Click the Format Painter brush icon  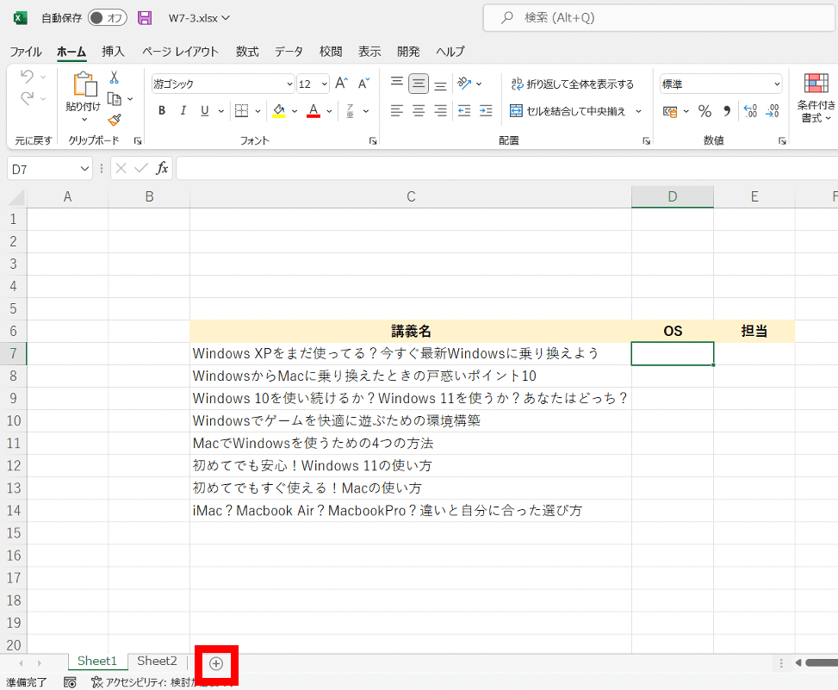(x=114, y=120)
